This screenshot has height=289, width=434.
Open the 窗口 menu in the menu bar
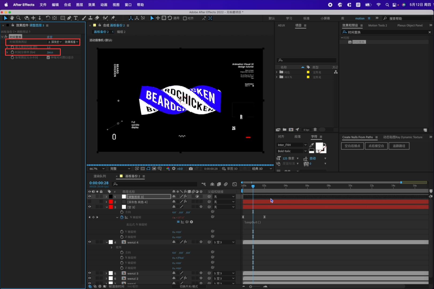tap(128, 5)
